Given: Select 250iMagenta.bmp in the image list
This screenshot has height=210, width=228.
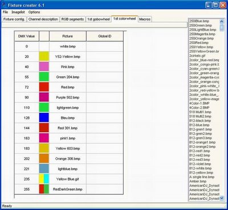Looking at the screenshot, I should point(202,34).
